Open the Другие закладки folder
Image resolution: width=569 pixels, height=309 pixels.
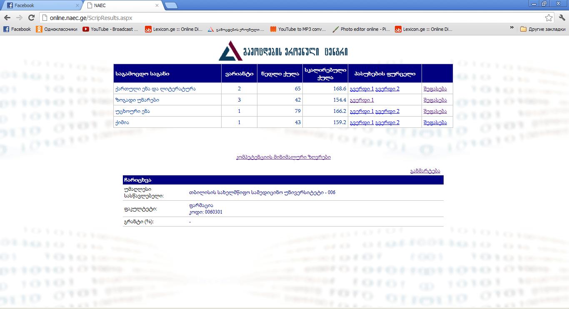click(543, 29)
